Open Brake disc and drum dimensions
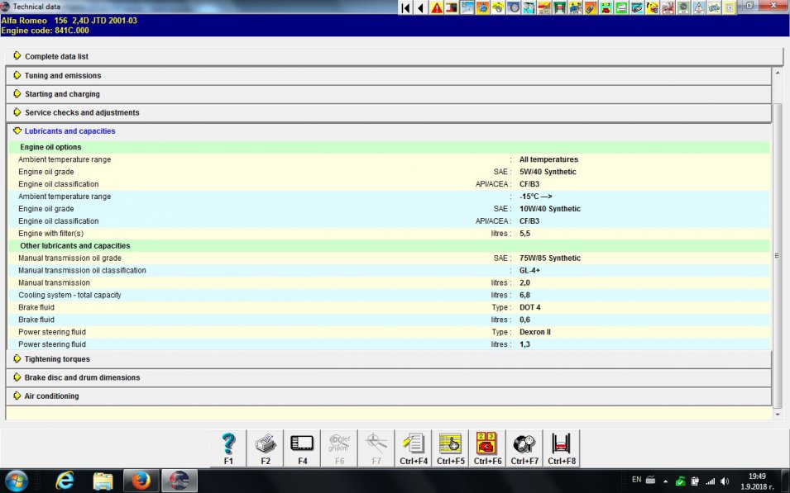 click(82, 377)
